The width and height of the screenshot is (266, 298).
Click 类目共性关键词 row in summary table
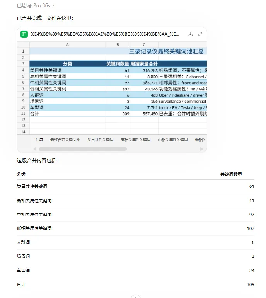(x=136, y=186)
